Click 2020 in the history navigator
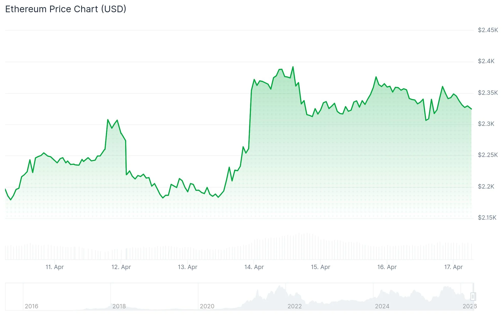The width and height of the screenshot is (502, 318). [207, 306]
